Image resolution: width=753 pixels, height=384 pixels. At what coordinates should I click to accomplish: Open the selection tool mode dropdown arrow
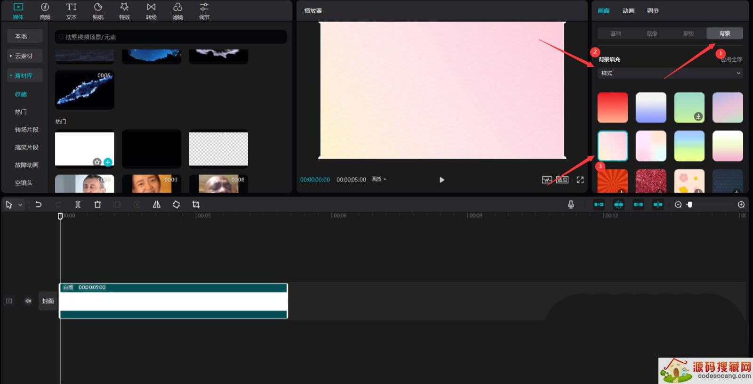click(x=20, y=205)
